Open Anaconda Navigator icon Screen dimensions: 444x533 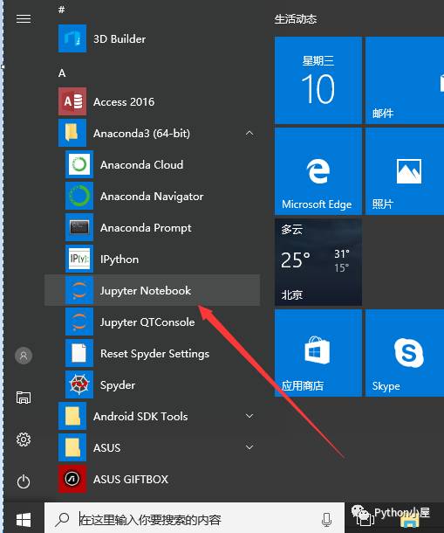tap(79, 196)
